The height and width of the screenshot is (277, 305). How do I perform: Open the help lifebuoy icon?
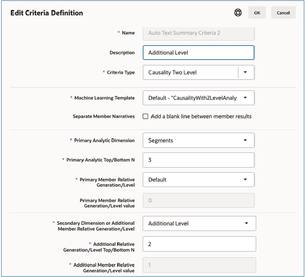click(x=238, y=13)
